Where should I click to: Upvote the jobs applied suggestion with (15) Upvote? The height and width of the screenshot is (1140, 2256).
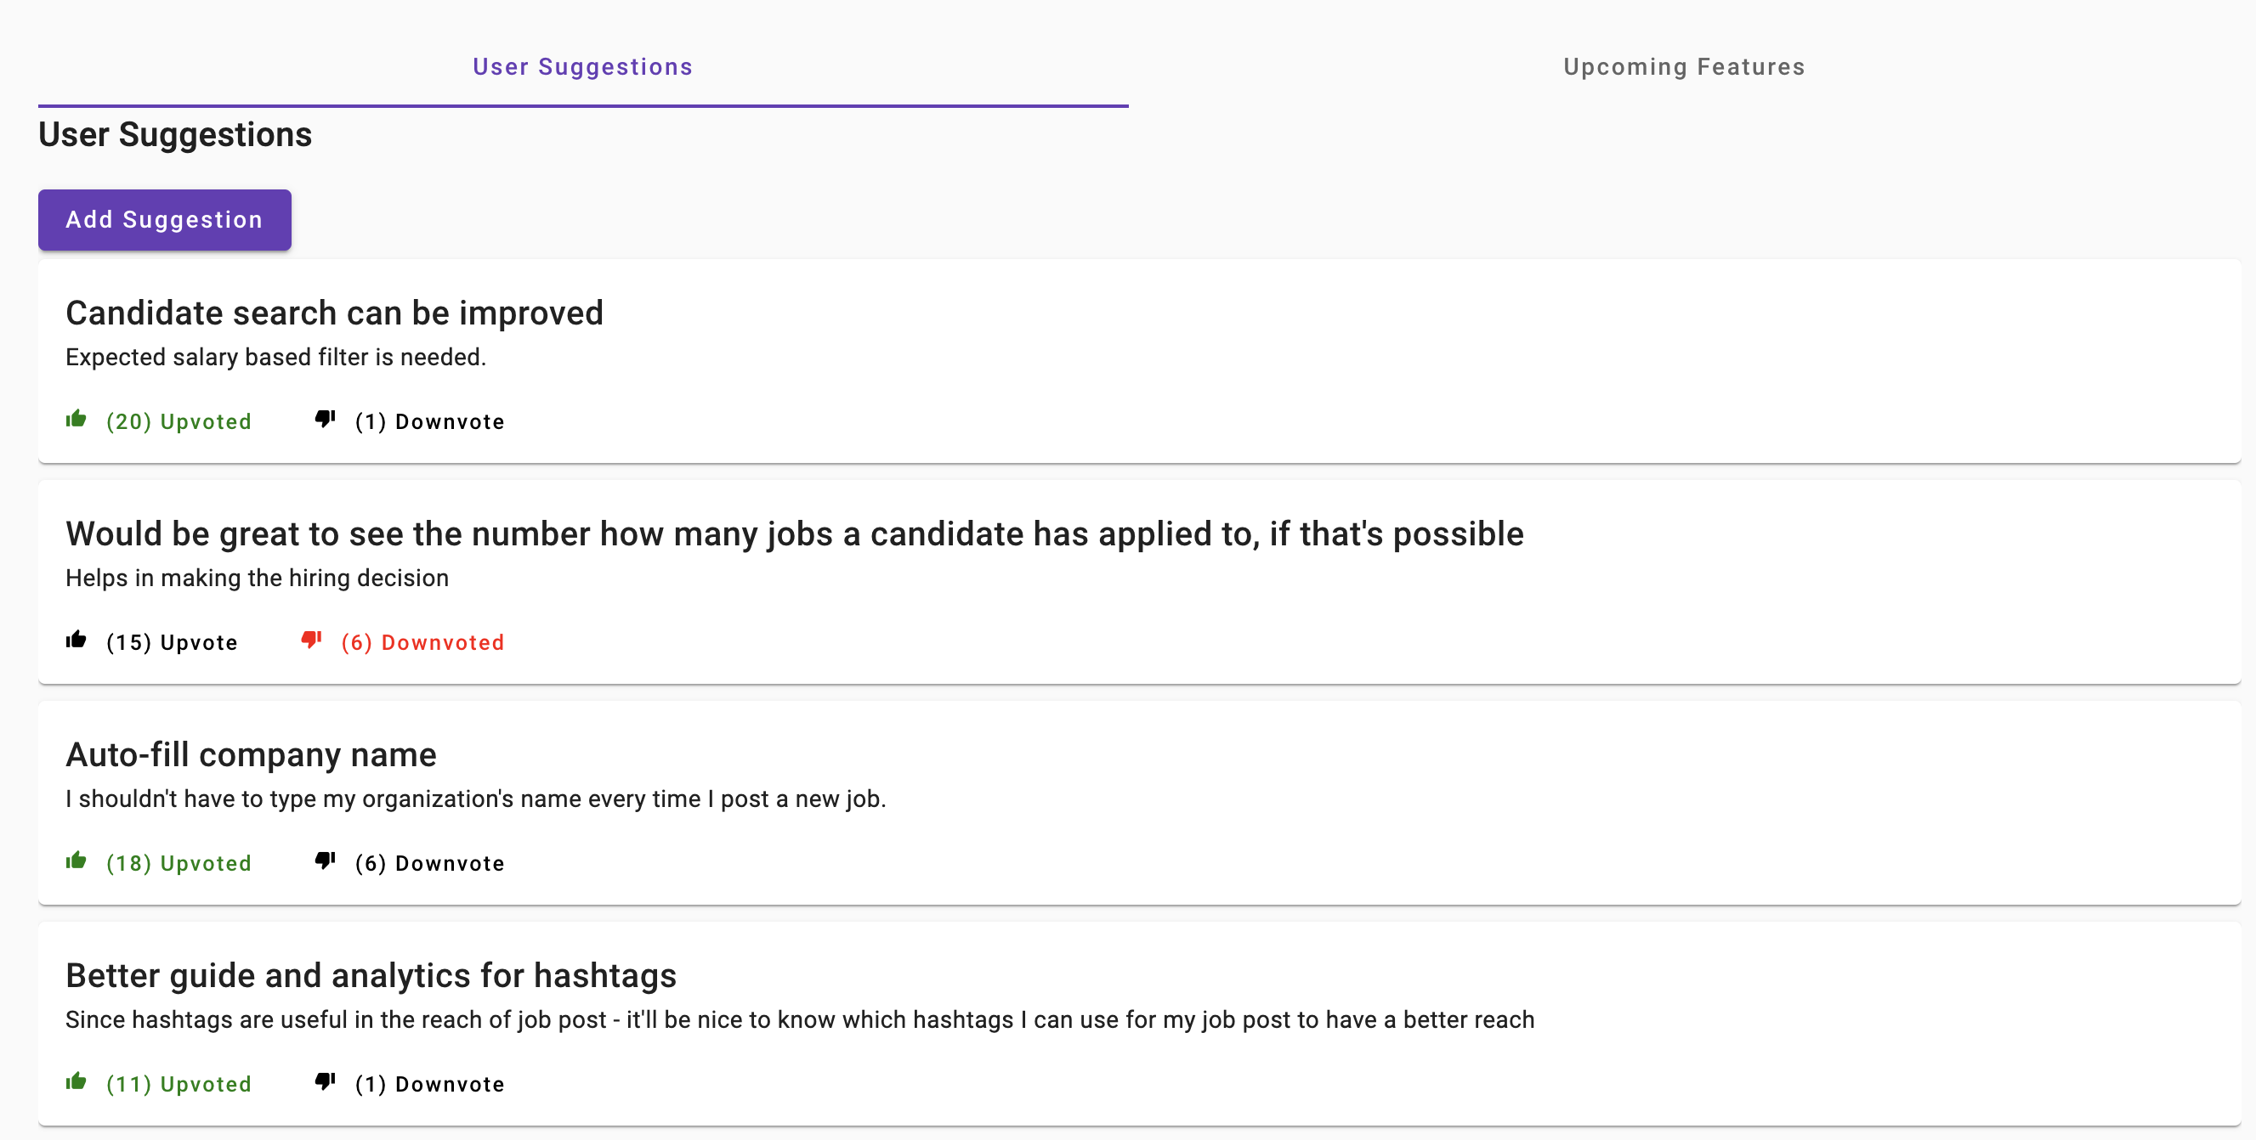[x=172, y=642]
